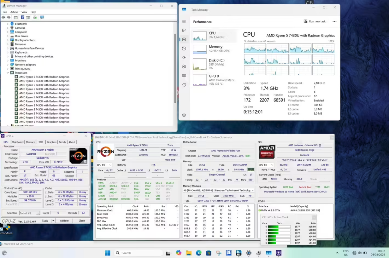Open File Explorer from the taskbar
Image resolution: width=389 pixels, height=258 pixels.
click(189, 253)
